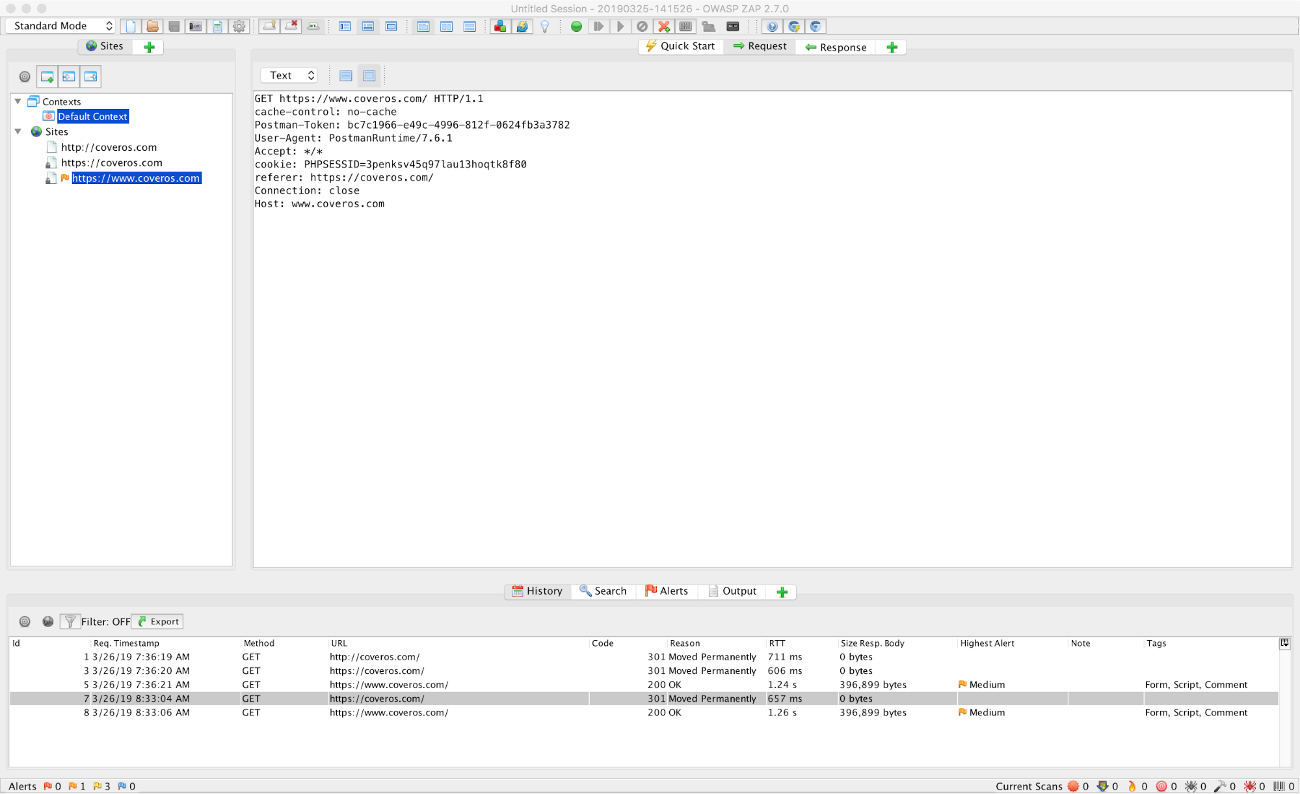Open the History tab
Screen dimensions: 1300x794
pyautogui.click(x=537, y=591)
